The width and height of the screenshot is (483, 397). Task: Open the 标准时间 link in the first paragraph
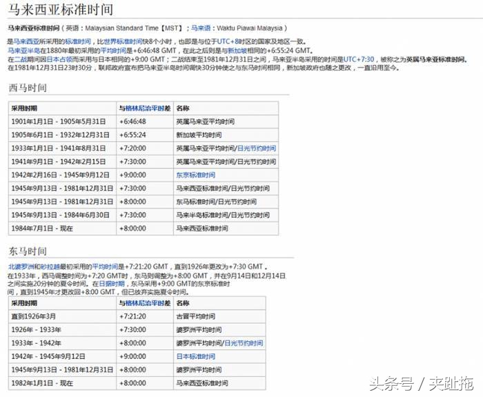(x=78, y=41)
